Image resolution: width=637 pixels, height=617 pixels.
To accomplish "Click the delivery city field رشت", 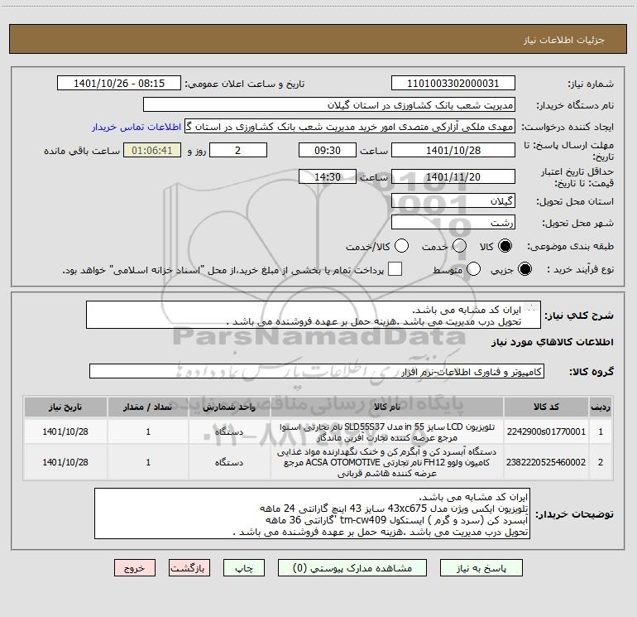I will (453, 222).
